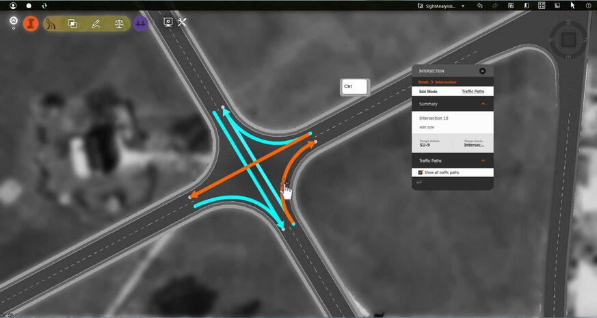Collapse the Traffic Paths section

click(483, 161)
